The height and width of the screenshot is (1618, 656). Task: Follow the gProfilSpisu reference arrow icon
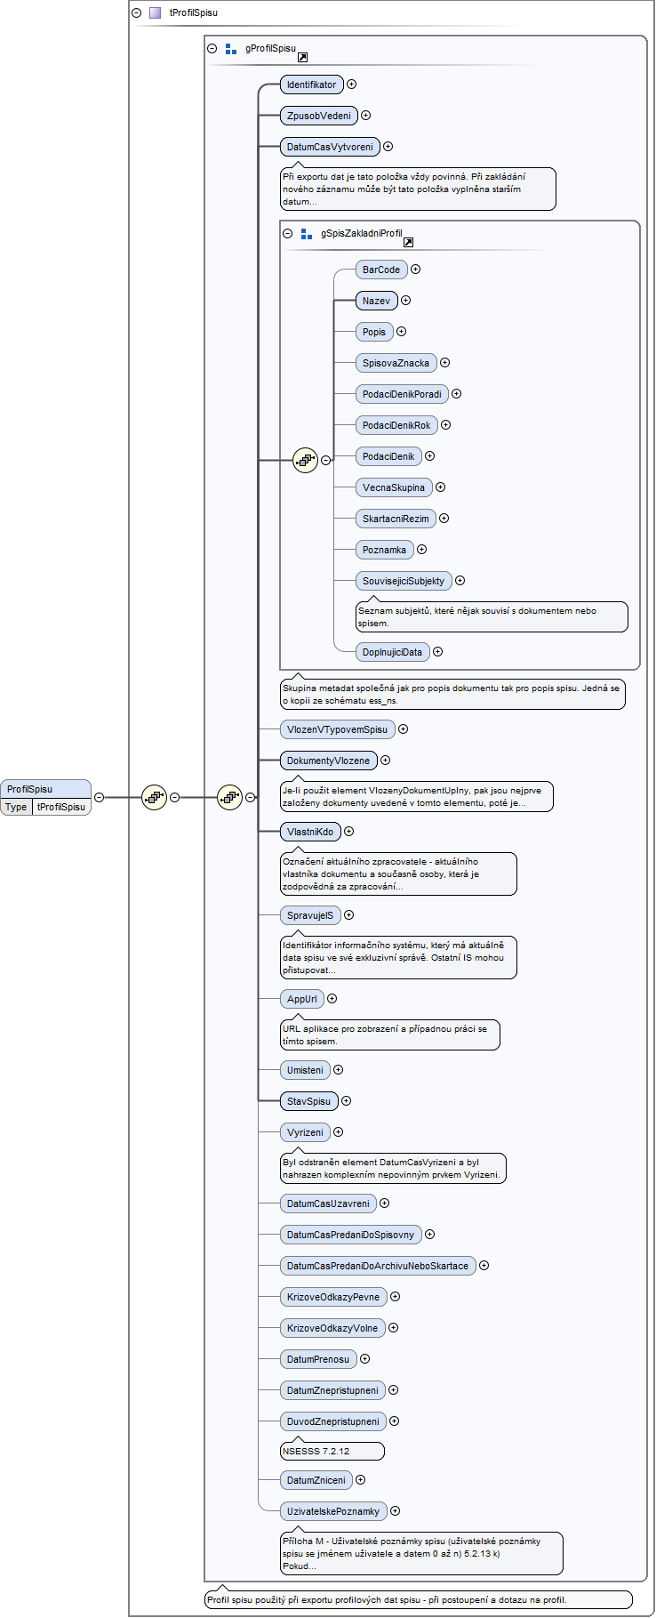pyautogui.click(x=302, y=57)
